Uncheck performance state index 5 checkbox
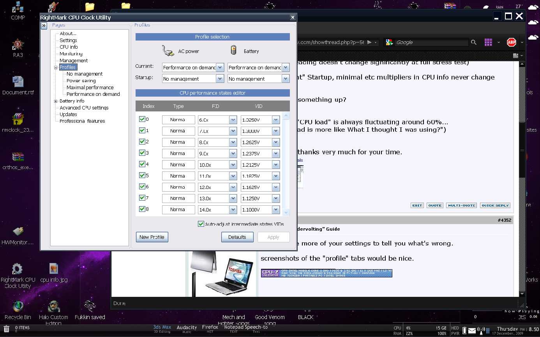Screen dimensions: 540x337 click(142, 176)
